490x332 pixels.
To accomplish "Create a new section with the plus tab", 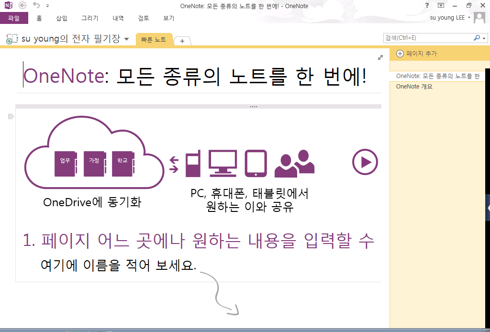I will [x=182, y=41].
